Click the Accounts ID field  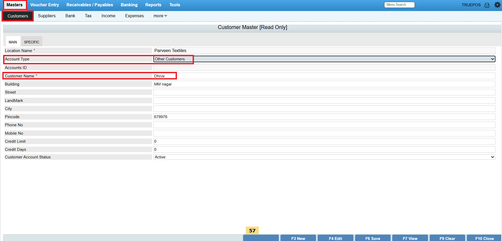coord(324,68)
